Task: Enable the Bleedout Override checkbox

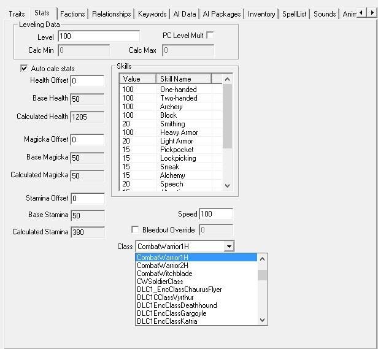Action: 135,229
